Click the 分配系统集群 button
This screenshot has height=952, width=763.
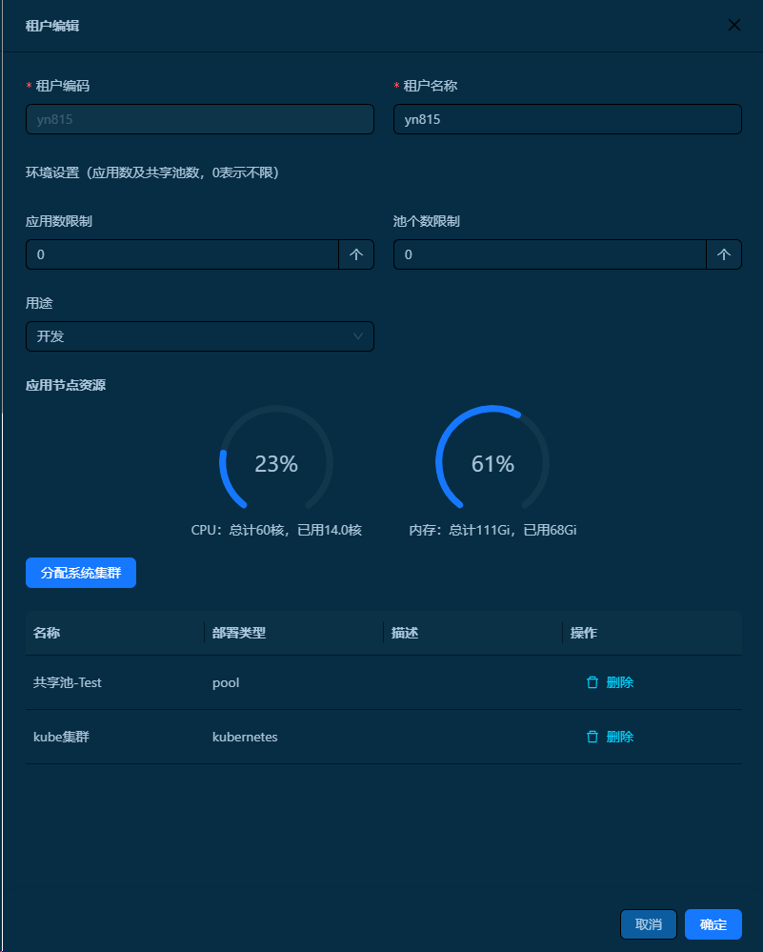pyautogui.click(x=81, y=573)
